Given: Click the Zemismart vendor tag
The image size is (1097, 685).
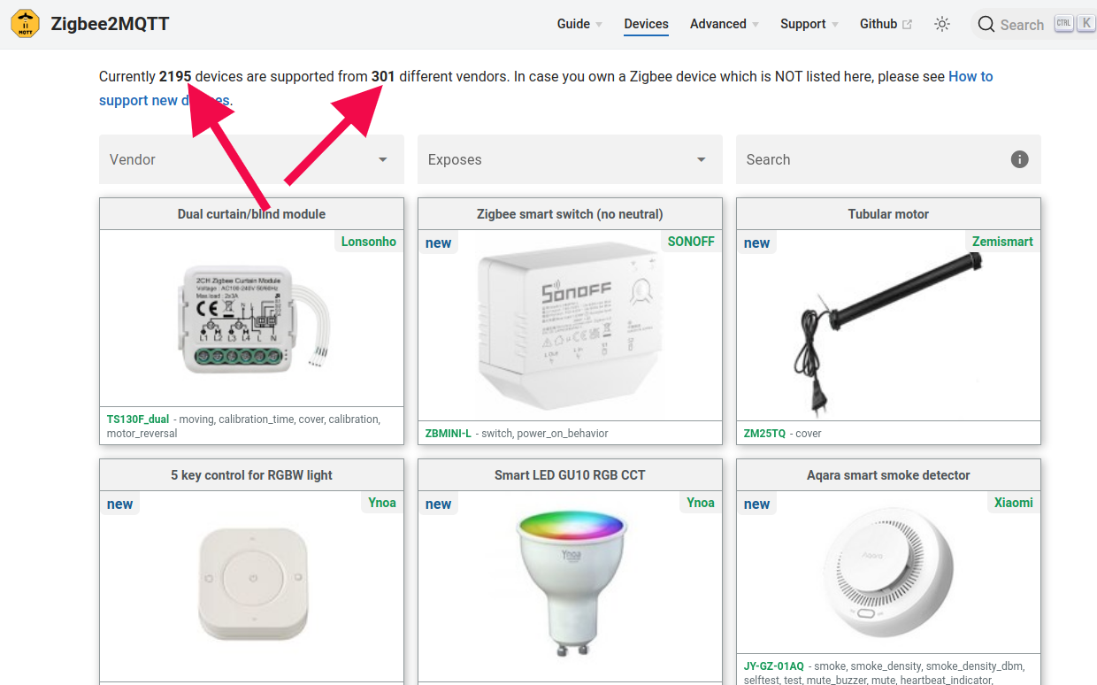Looking at the screenshot, I should (1002, 242).
